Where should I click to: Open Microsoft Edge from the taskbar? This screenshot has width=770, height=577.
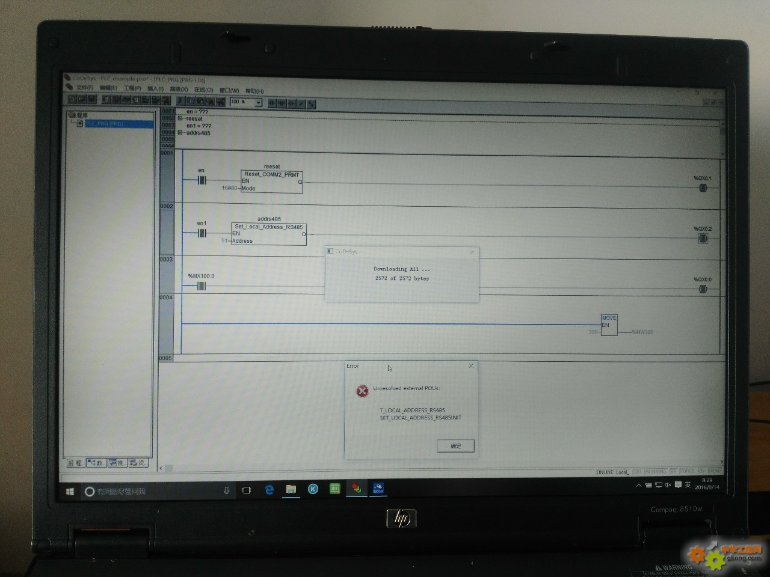click(269, 490)
